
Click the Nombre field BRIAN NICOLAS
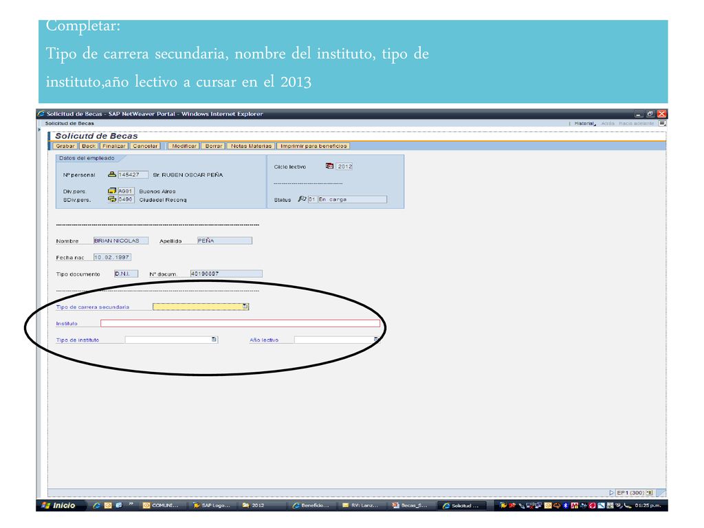[121, 241]
